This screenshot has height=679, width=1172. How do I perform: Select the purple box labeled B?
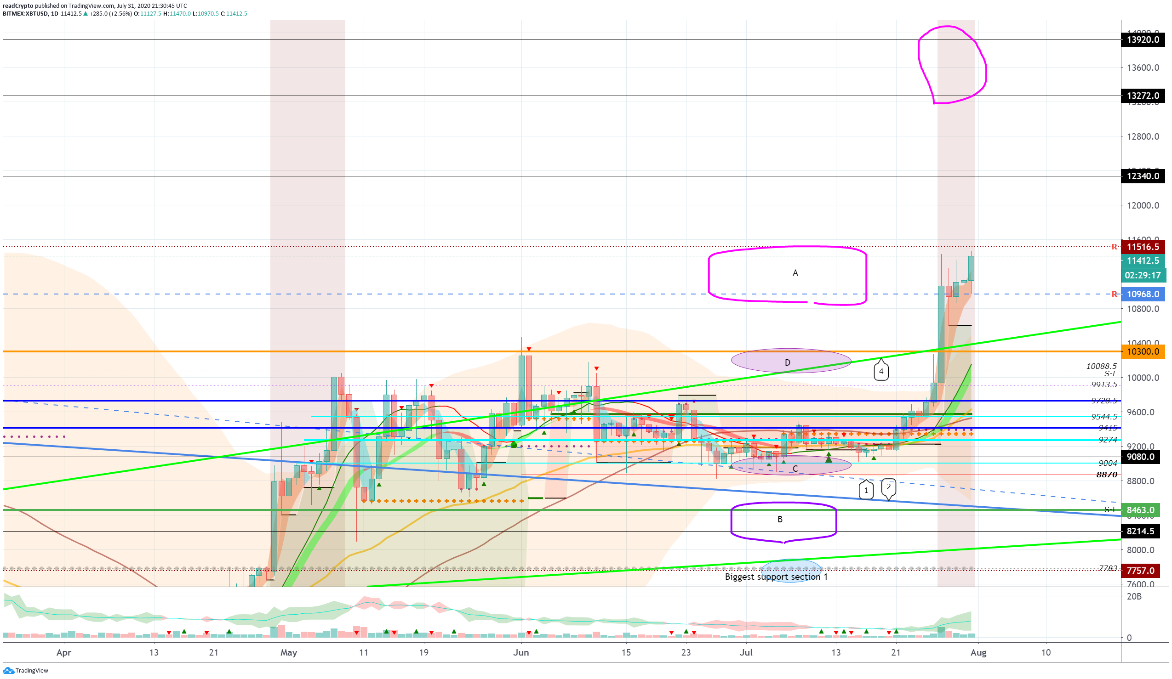[783, 522]
